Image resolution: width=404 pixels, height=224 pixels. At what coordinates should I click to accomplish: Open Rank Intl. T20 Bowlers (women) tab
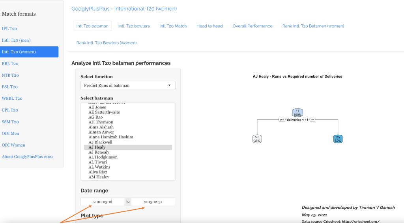107,43
